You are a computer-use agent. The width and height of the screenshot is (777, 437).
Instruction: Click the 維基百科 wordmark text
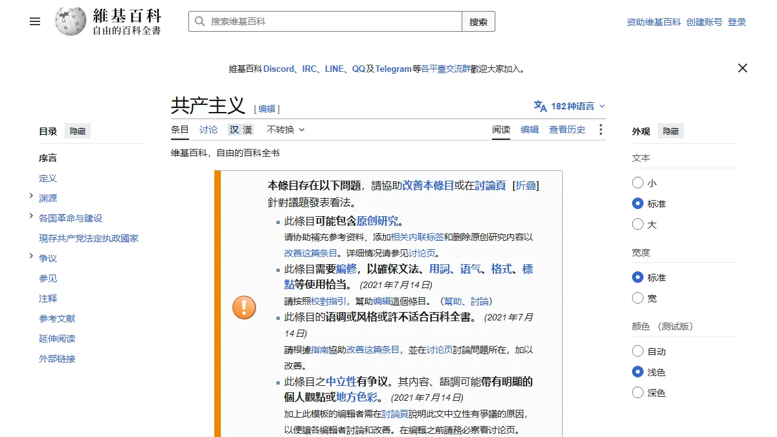click(127, 16)
